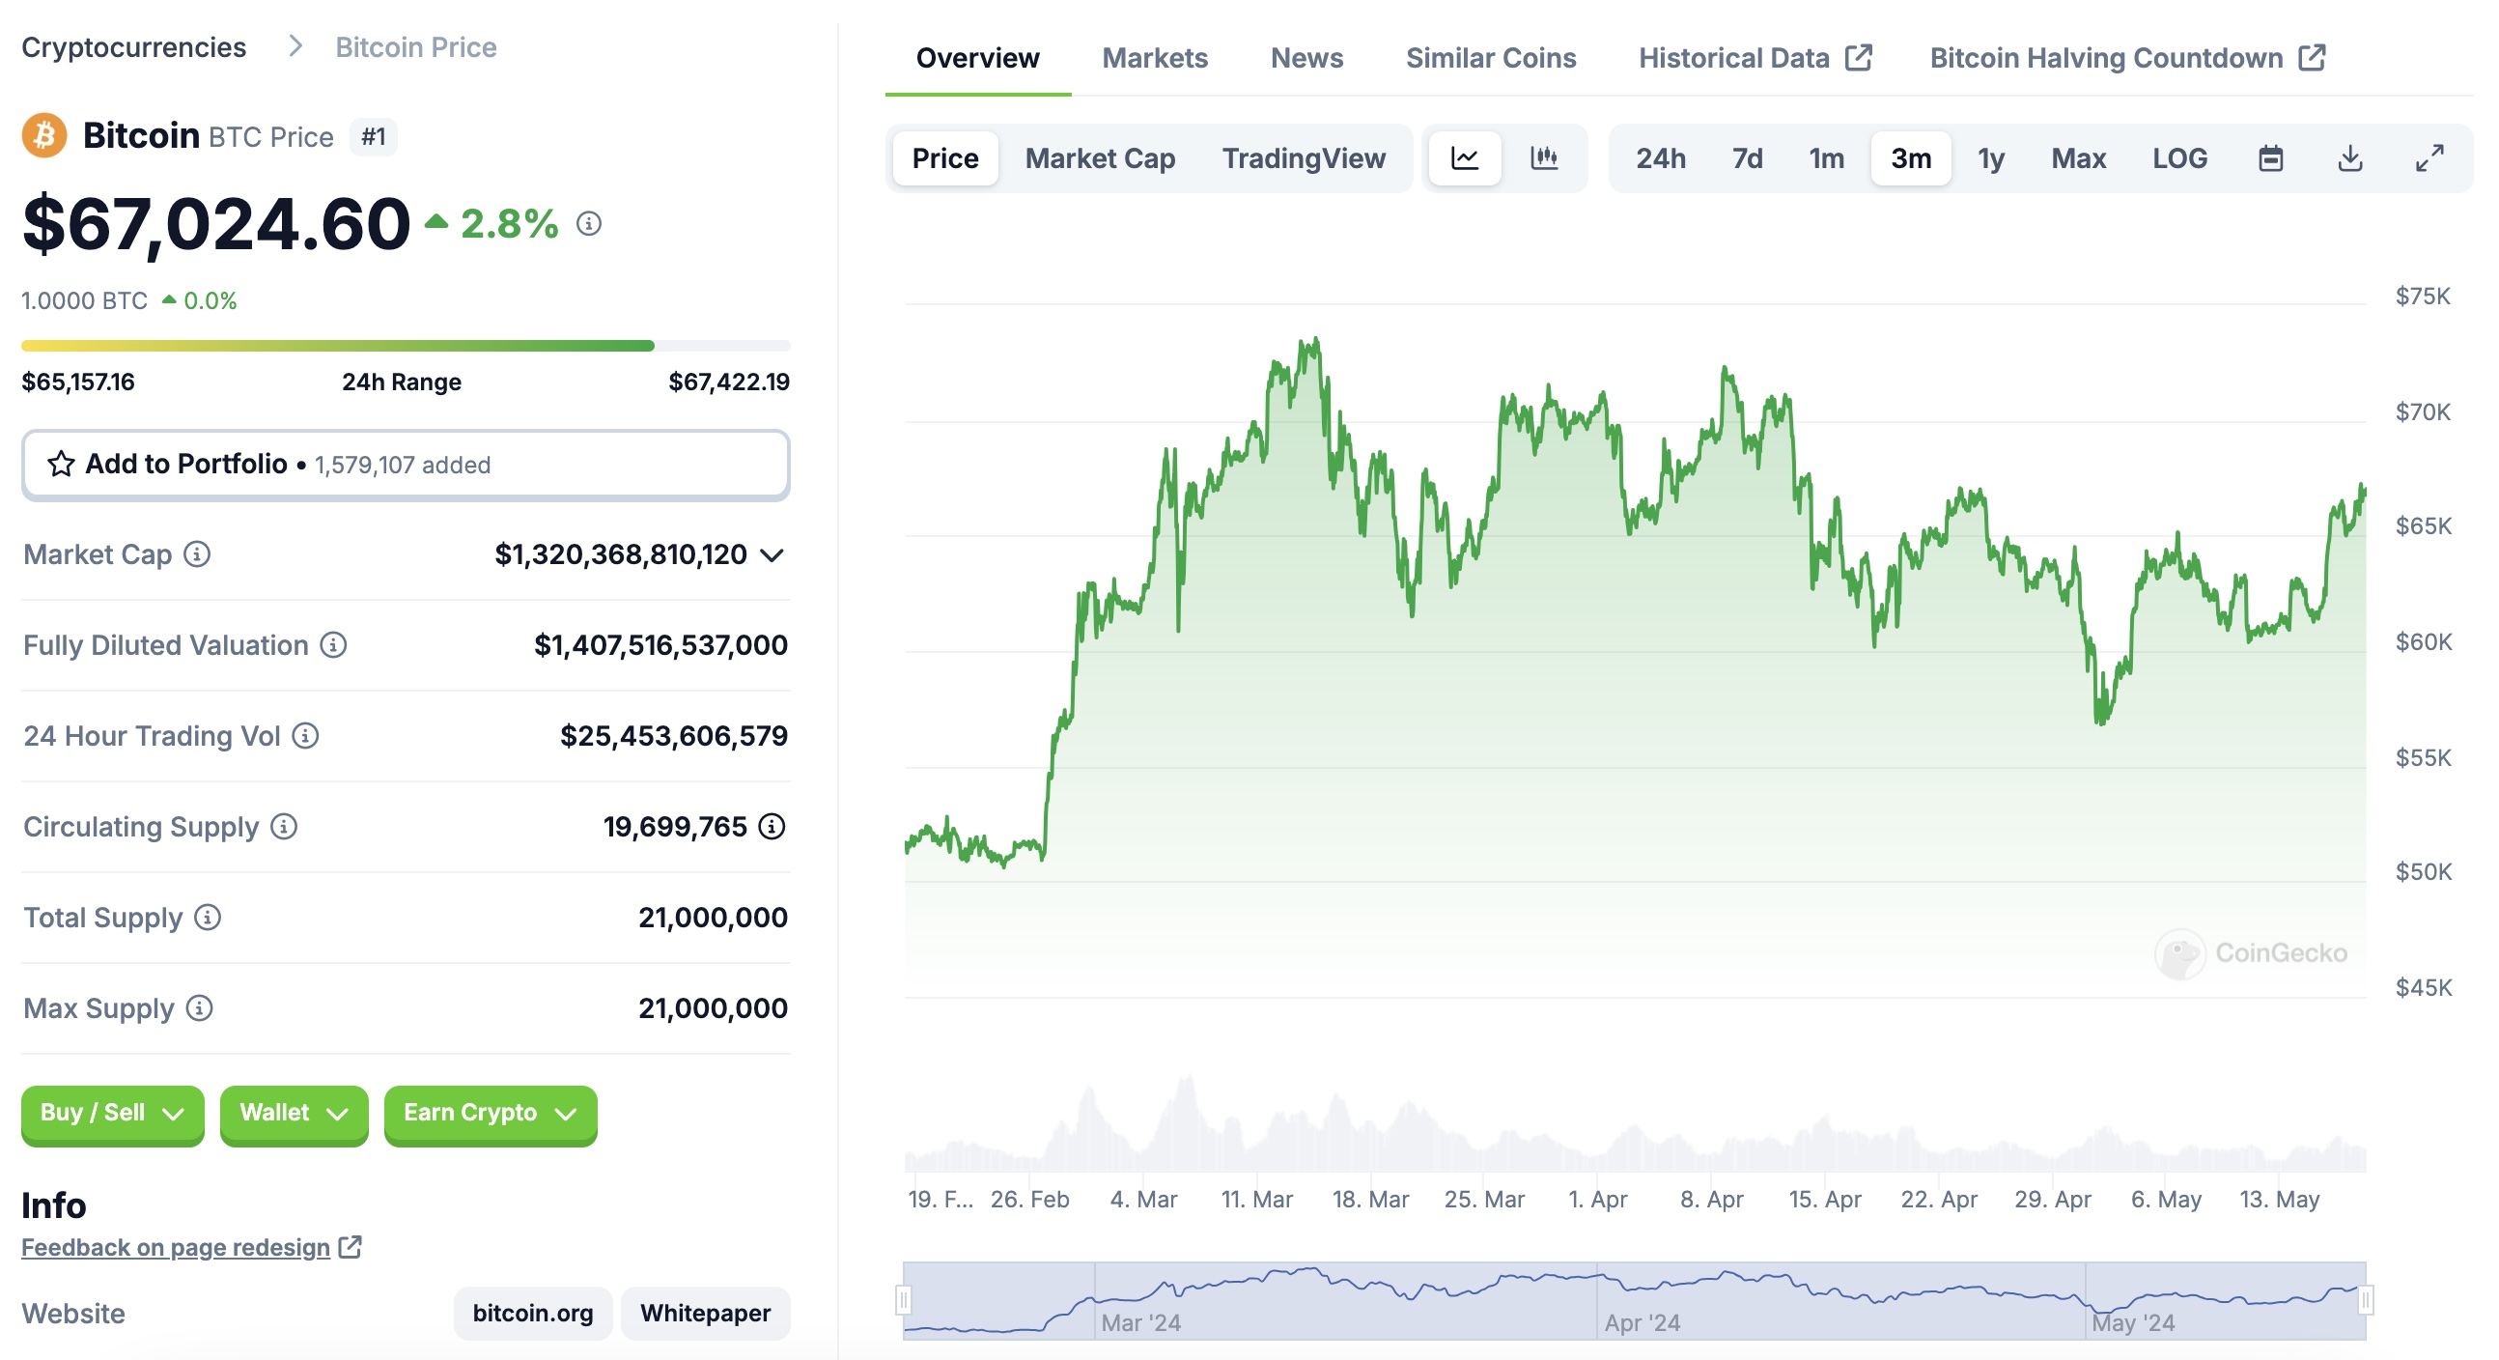2499x1360 pixels.
Task: Click external link icon beside Historical Data
Action: click(x=1859, y=58)
